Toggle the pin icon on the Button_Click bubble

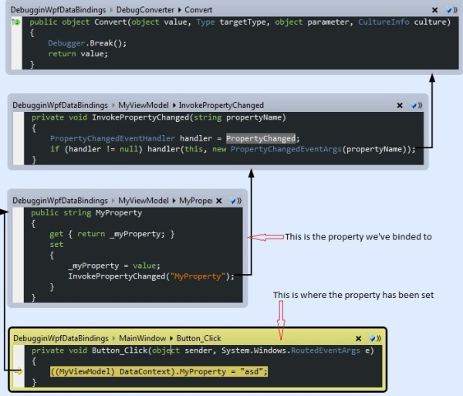pos(374,338)
